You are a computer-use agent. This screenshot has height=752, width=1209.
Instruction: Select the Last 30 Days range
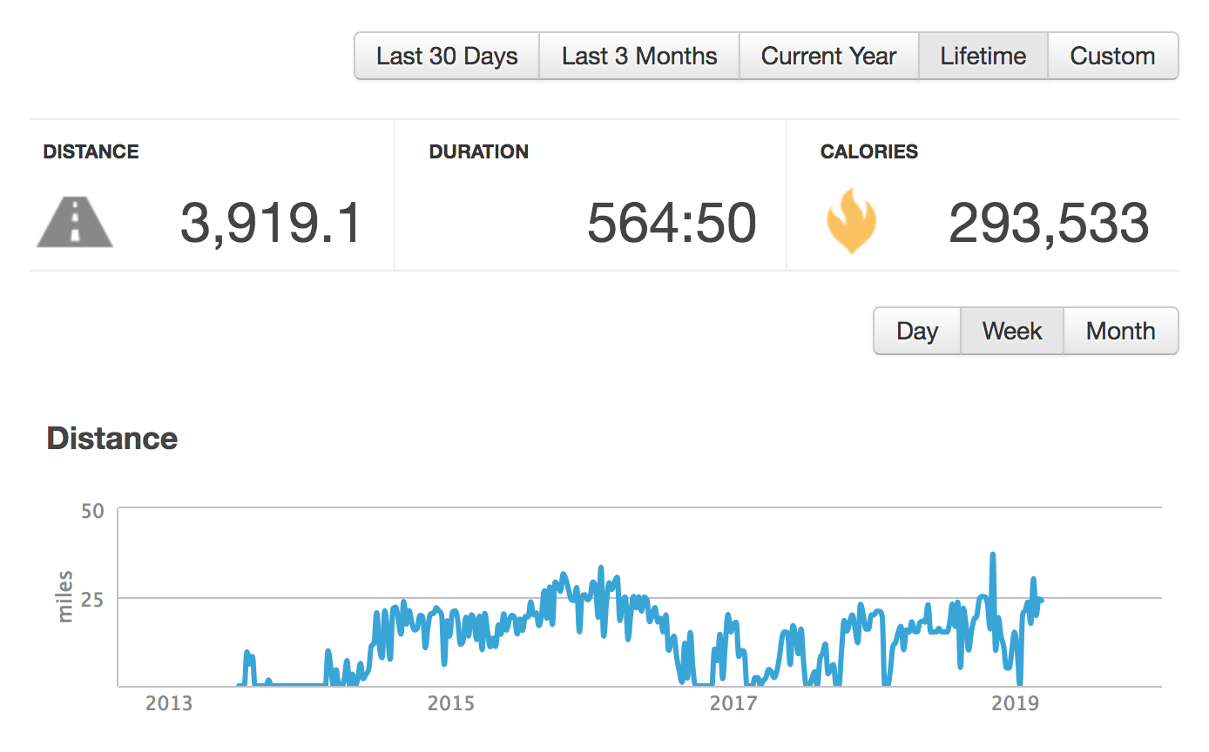[x=447, y=57]
